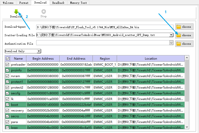
Task: Toggle the nvram partition checkbox
Action: point(7,76)
